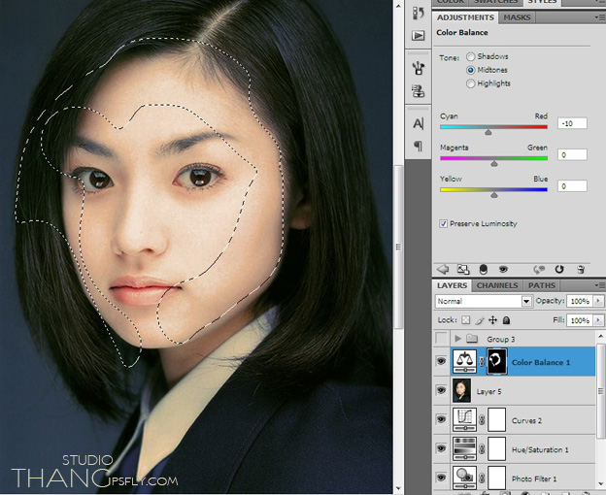Open Fill slider arrow
606x495 pixels.
coord(598,320)
